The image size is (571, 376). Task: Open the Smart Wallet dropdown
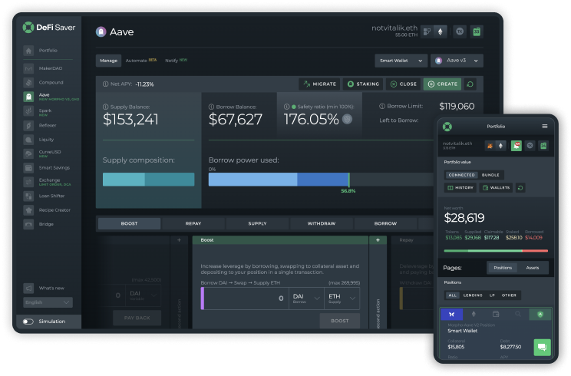(401, 61)
